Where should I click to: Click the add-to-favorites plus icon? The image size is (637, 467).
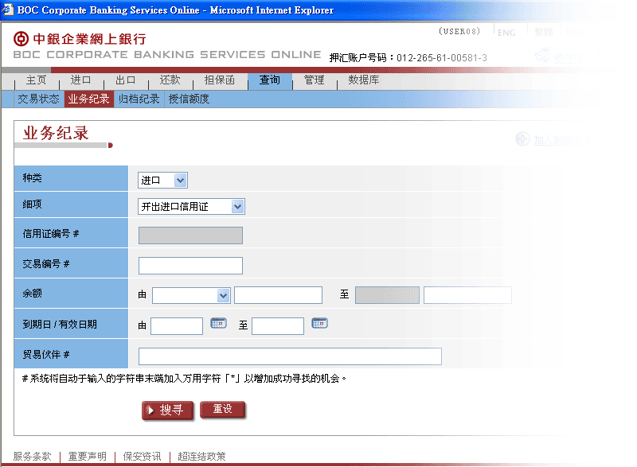(522, 139)
